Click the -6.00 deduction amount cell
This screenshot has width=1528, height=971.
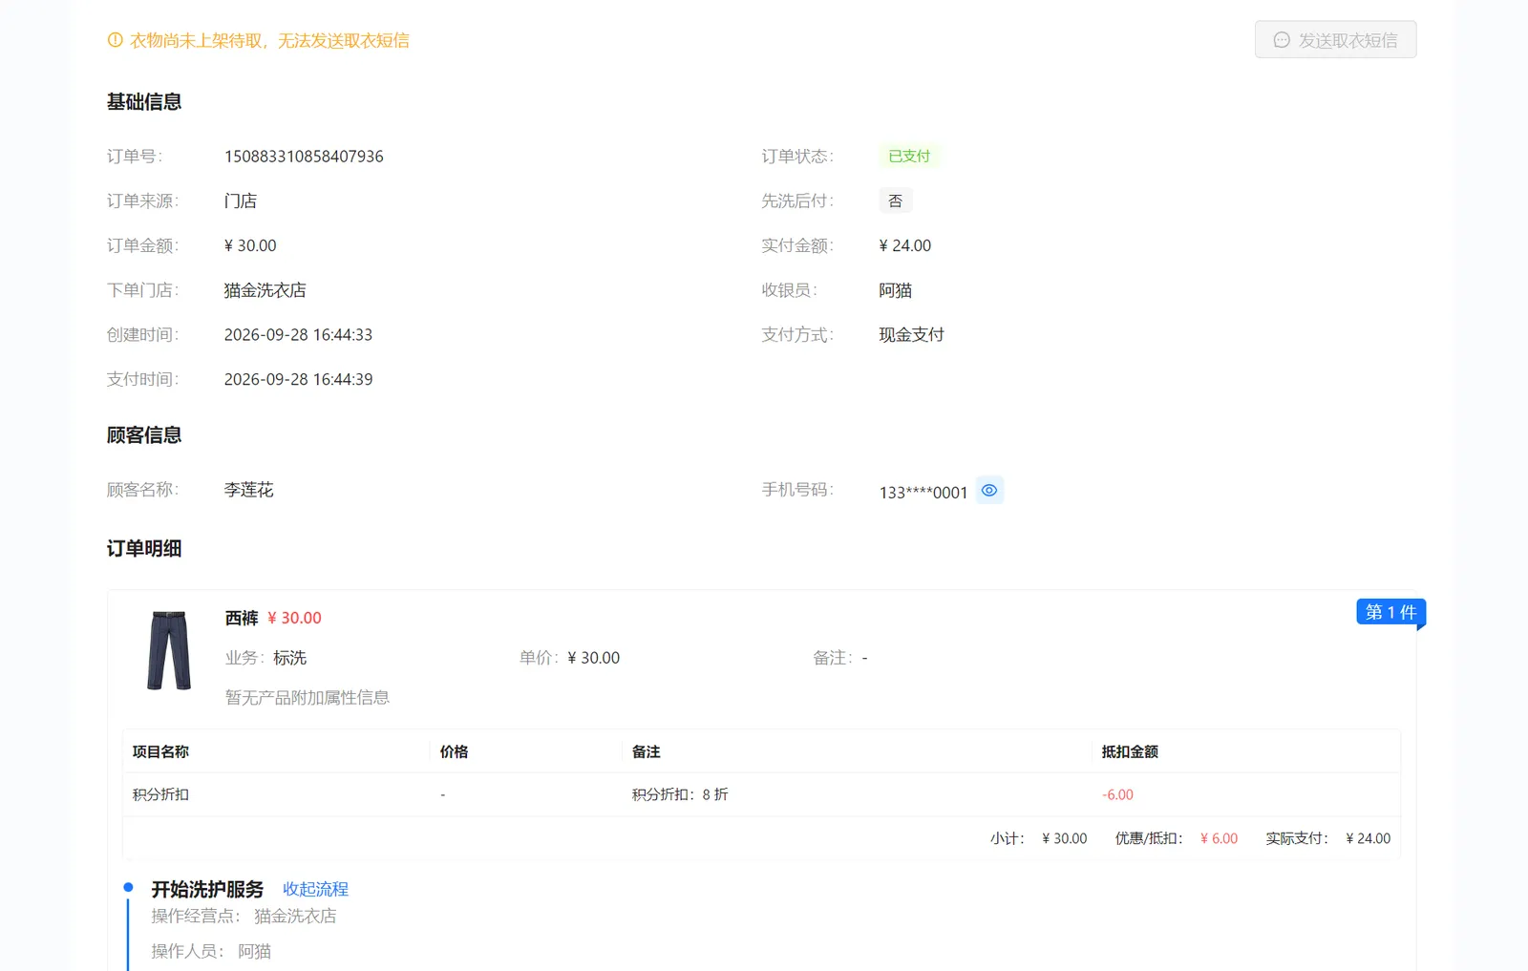[1117, 794]
